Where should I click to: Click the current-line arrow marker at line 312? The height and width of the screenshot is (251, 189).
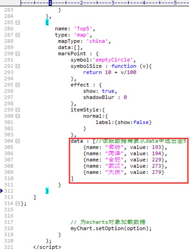tap(1, 191)
